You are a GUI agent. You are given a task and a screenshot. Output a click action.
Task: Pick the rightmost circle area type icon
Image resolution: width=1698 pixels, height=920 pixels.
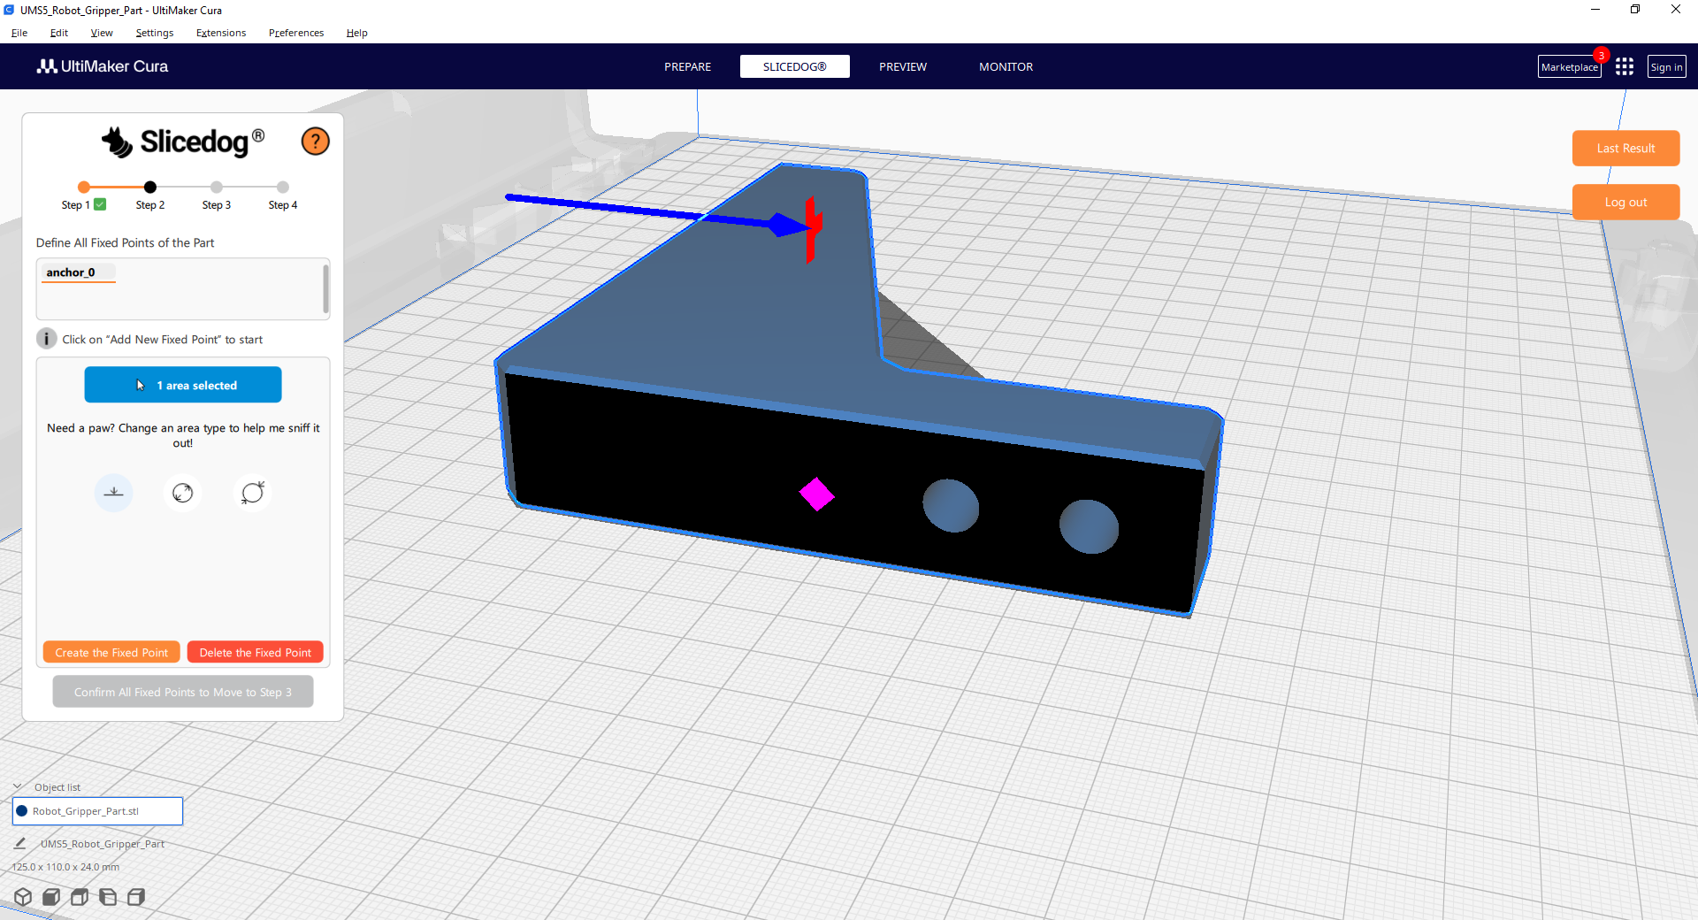point(253,493)
